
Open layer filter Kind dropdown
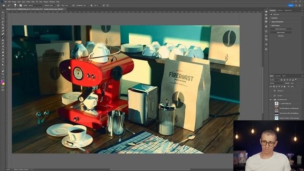tap(275, 80)
